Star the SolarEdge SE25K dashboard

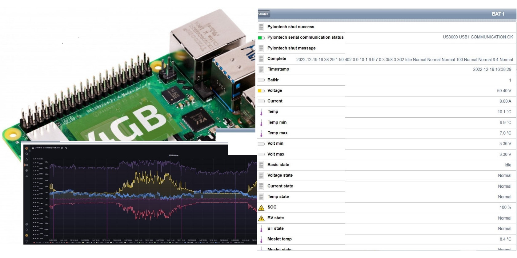62,148
